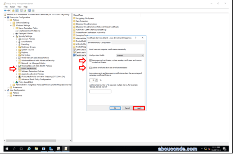233x158 pixels.
Task: Toggle Renew expired certificates checkbox
Action: pyautogui.click(x=90, y=60)
